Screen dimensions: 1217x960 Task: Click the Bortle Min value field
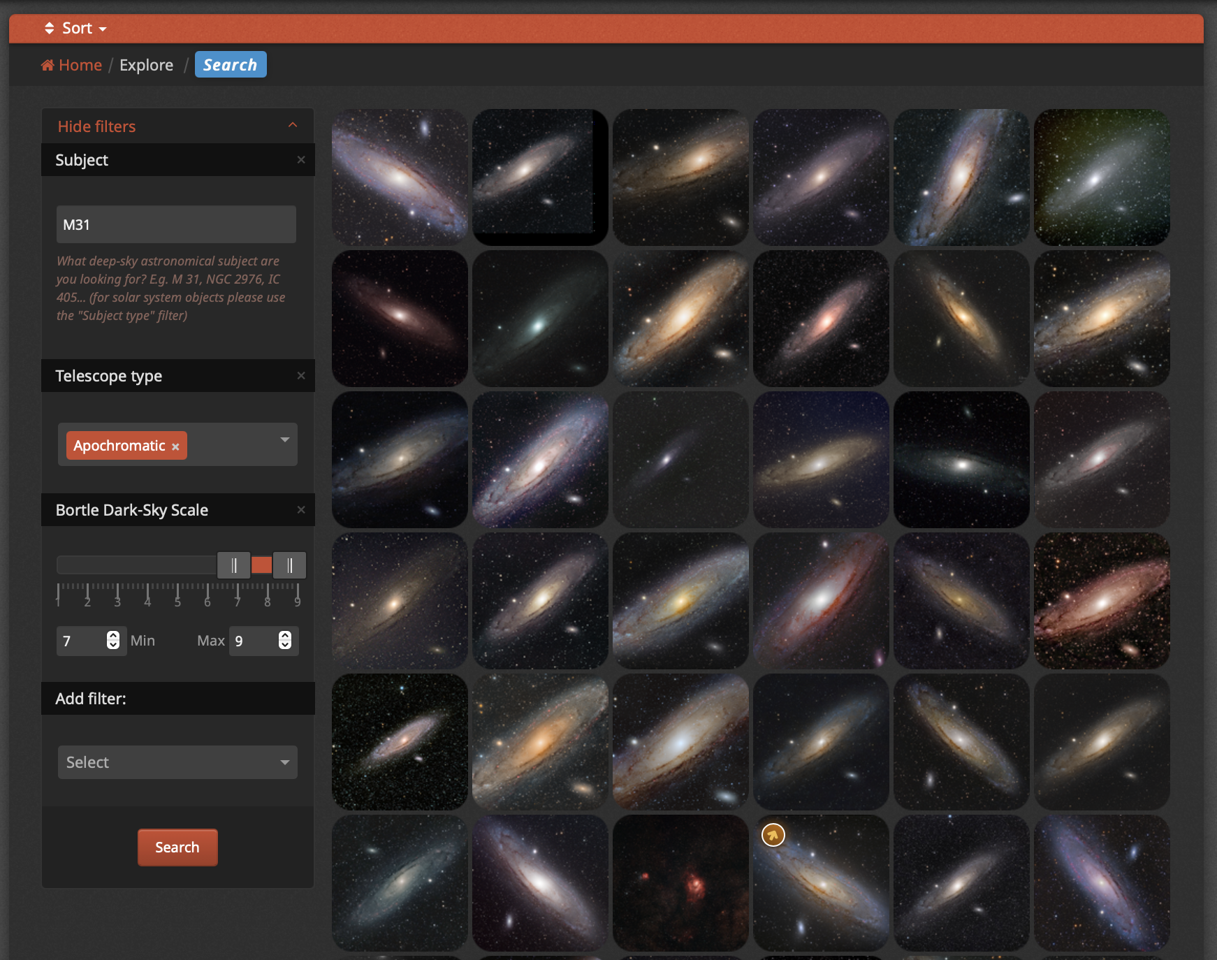coord(91,641)
